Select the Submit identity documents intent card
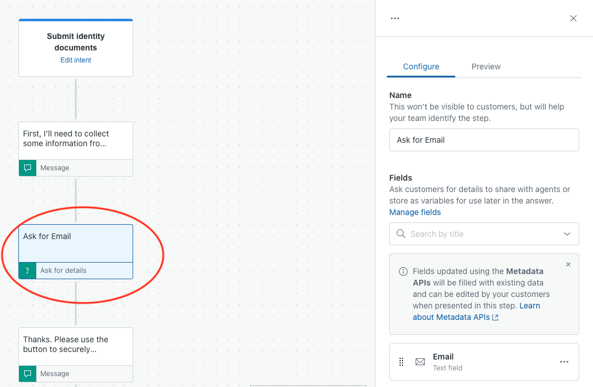The width and height of the screenshot is (593, 387). coord(76,48)
